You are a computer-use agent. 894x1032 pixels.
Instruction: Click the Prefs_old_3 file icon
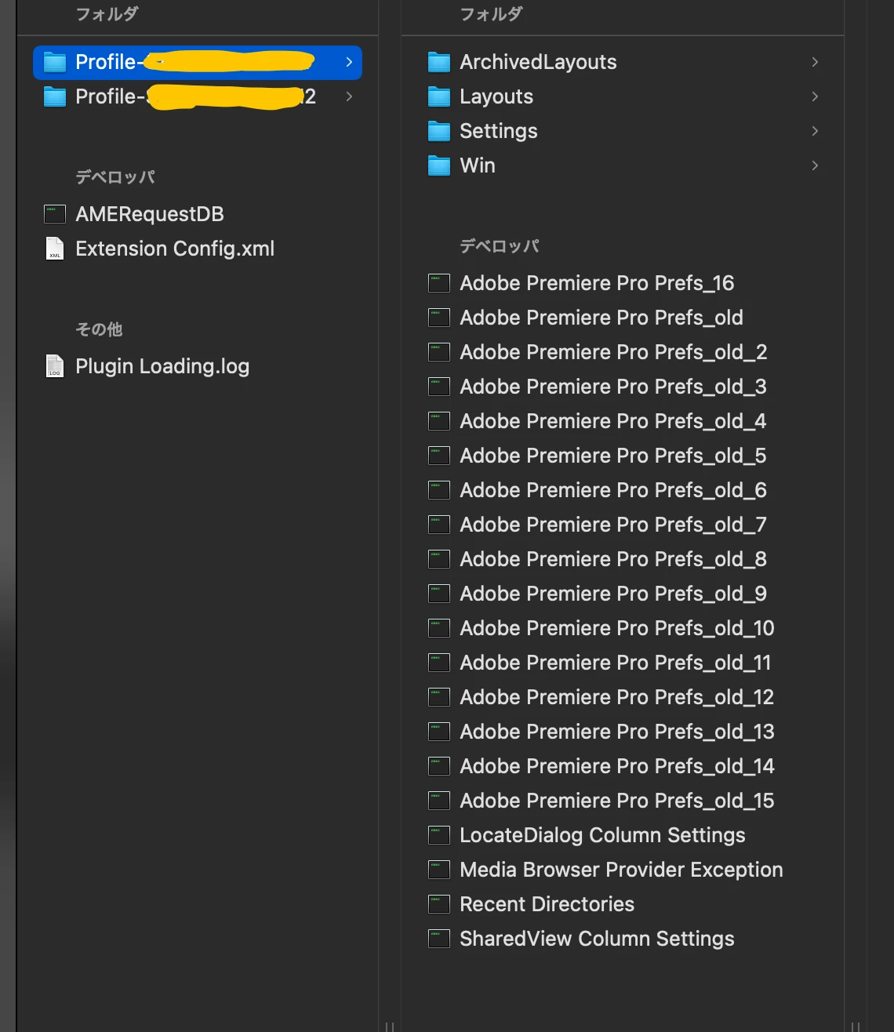point(439,387)
